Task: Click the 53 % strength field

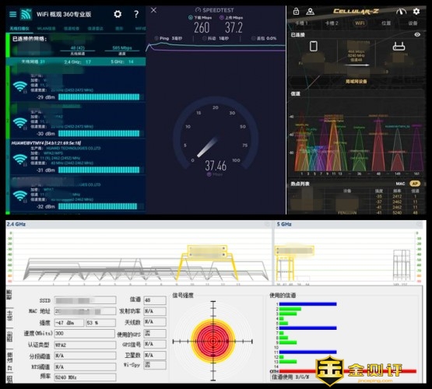Action: click(101, 323)
